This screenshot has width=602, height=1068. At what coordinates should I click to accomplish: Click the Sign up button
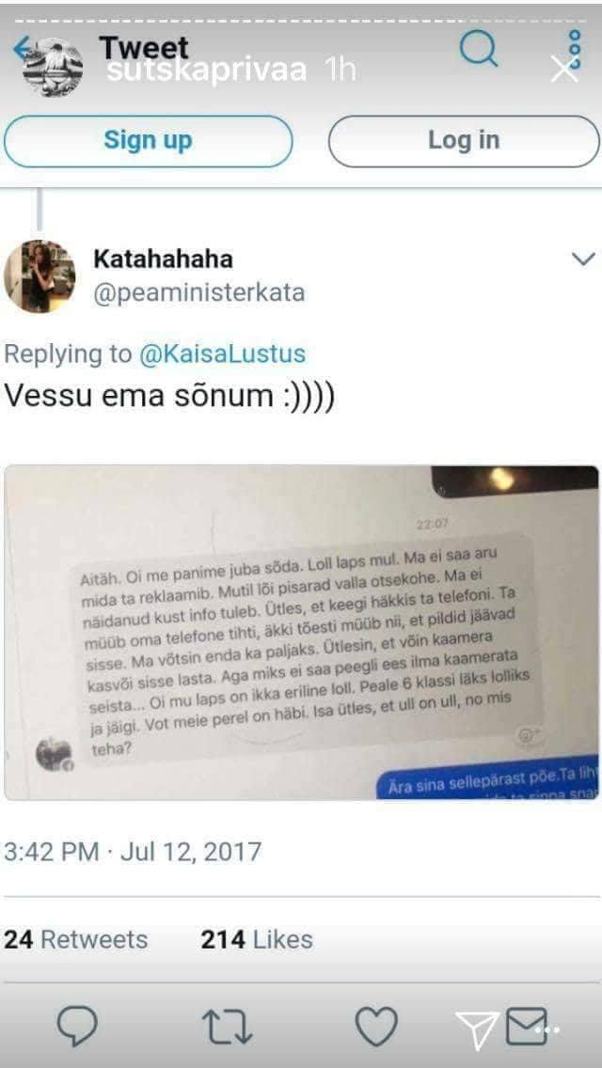pos(148,141)
